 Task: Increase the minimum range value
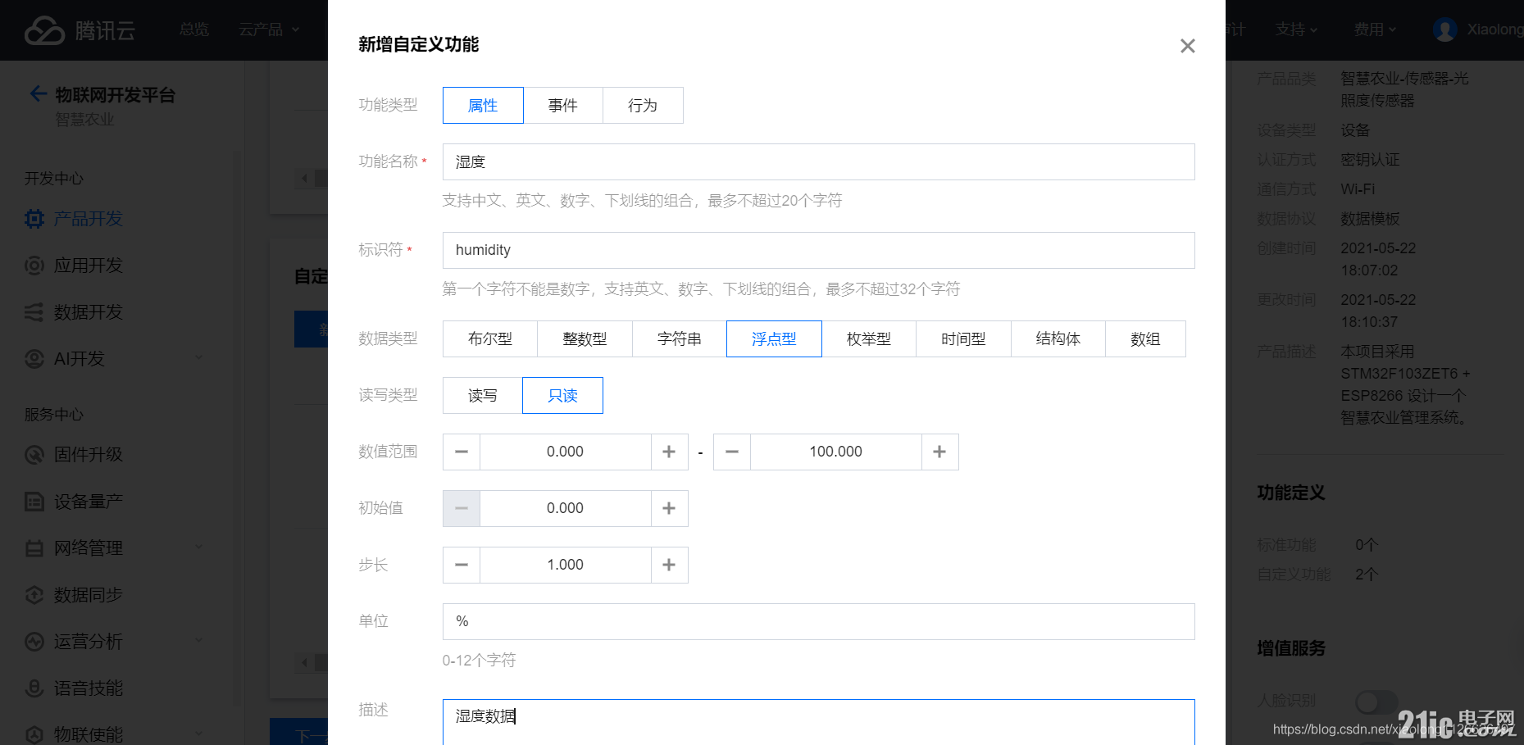click(669, 452)
